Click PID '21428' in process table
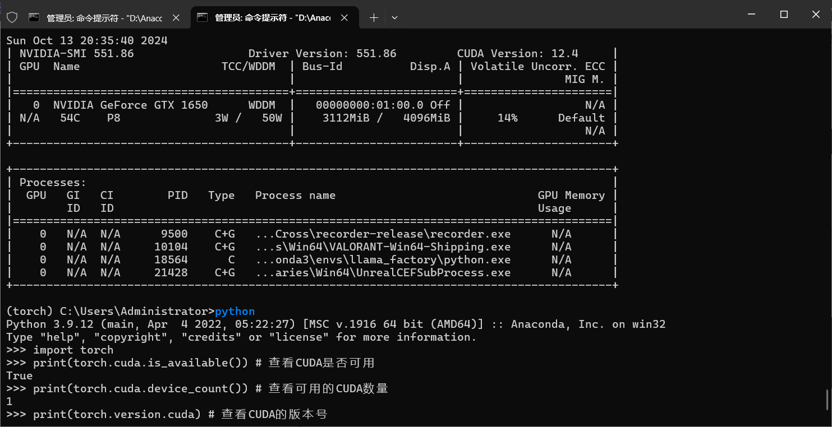Image resolution: width=832 pixels, height=427 pixels. [x=171, y=272]
